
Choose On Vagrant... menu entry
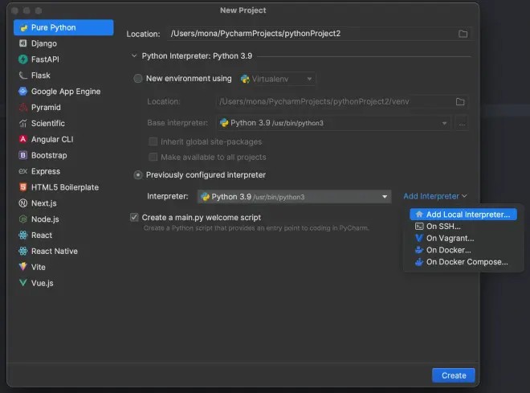463,238
